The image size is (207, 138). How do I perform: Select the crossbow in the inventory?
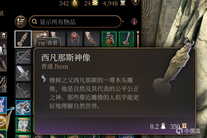(23, 56)
